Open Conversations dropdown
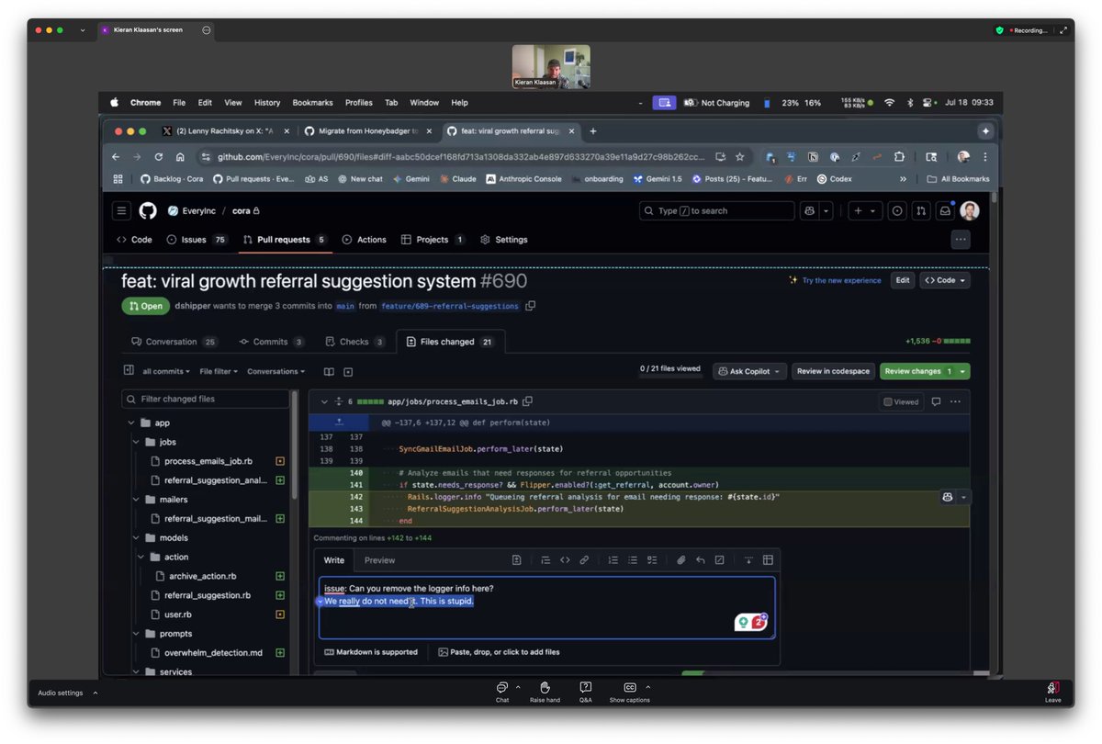Screen dimensions: 1102x744 pos(276,372)
